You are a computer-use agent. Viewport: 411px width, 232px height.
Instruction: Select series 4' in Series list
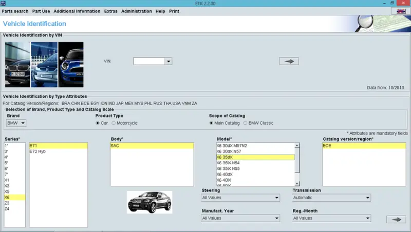coord(15,158)
